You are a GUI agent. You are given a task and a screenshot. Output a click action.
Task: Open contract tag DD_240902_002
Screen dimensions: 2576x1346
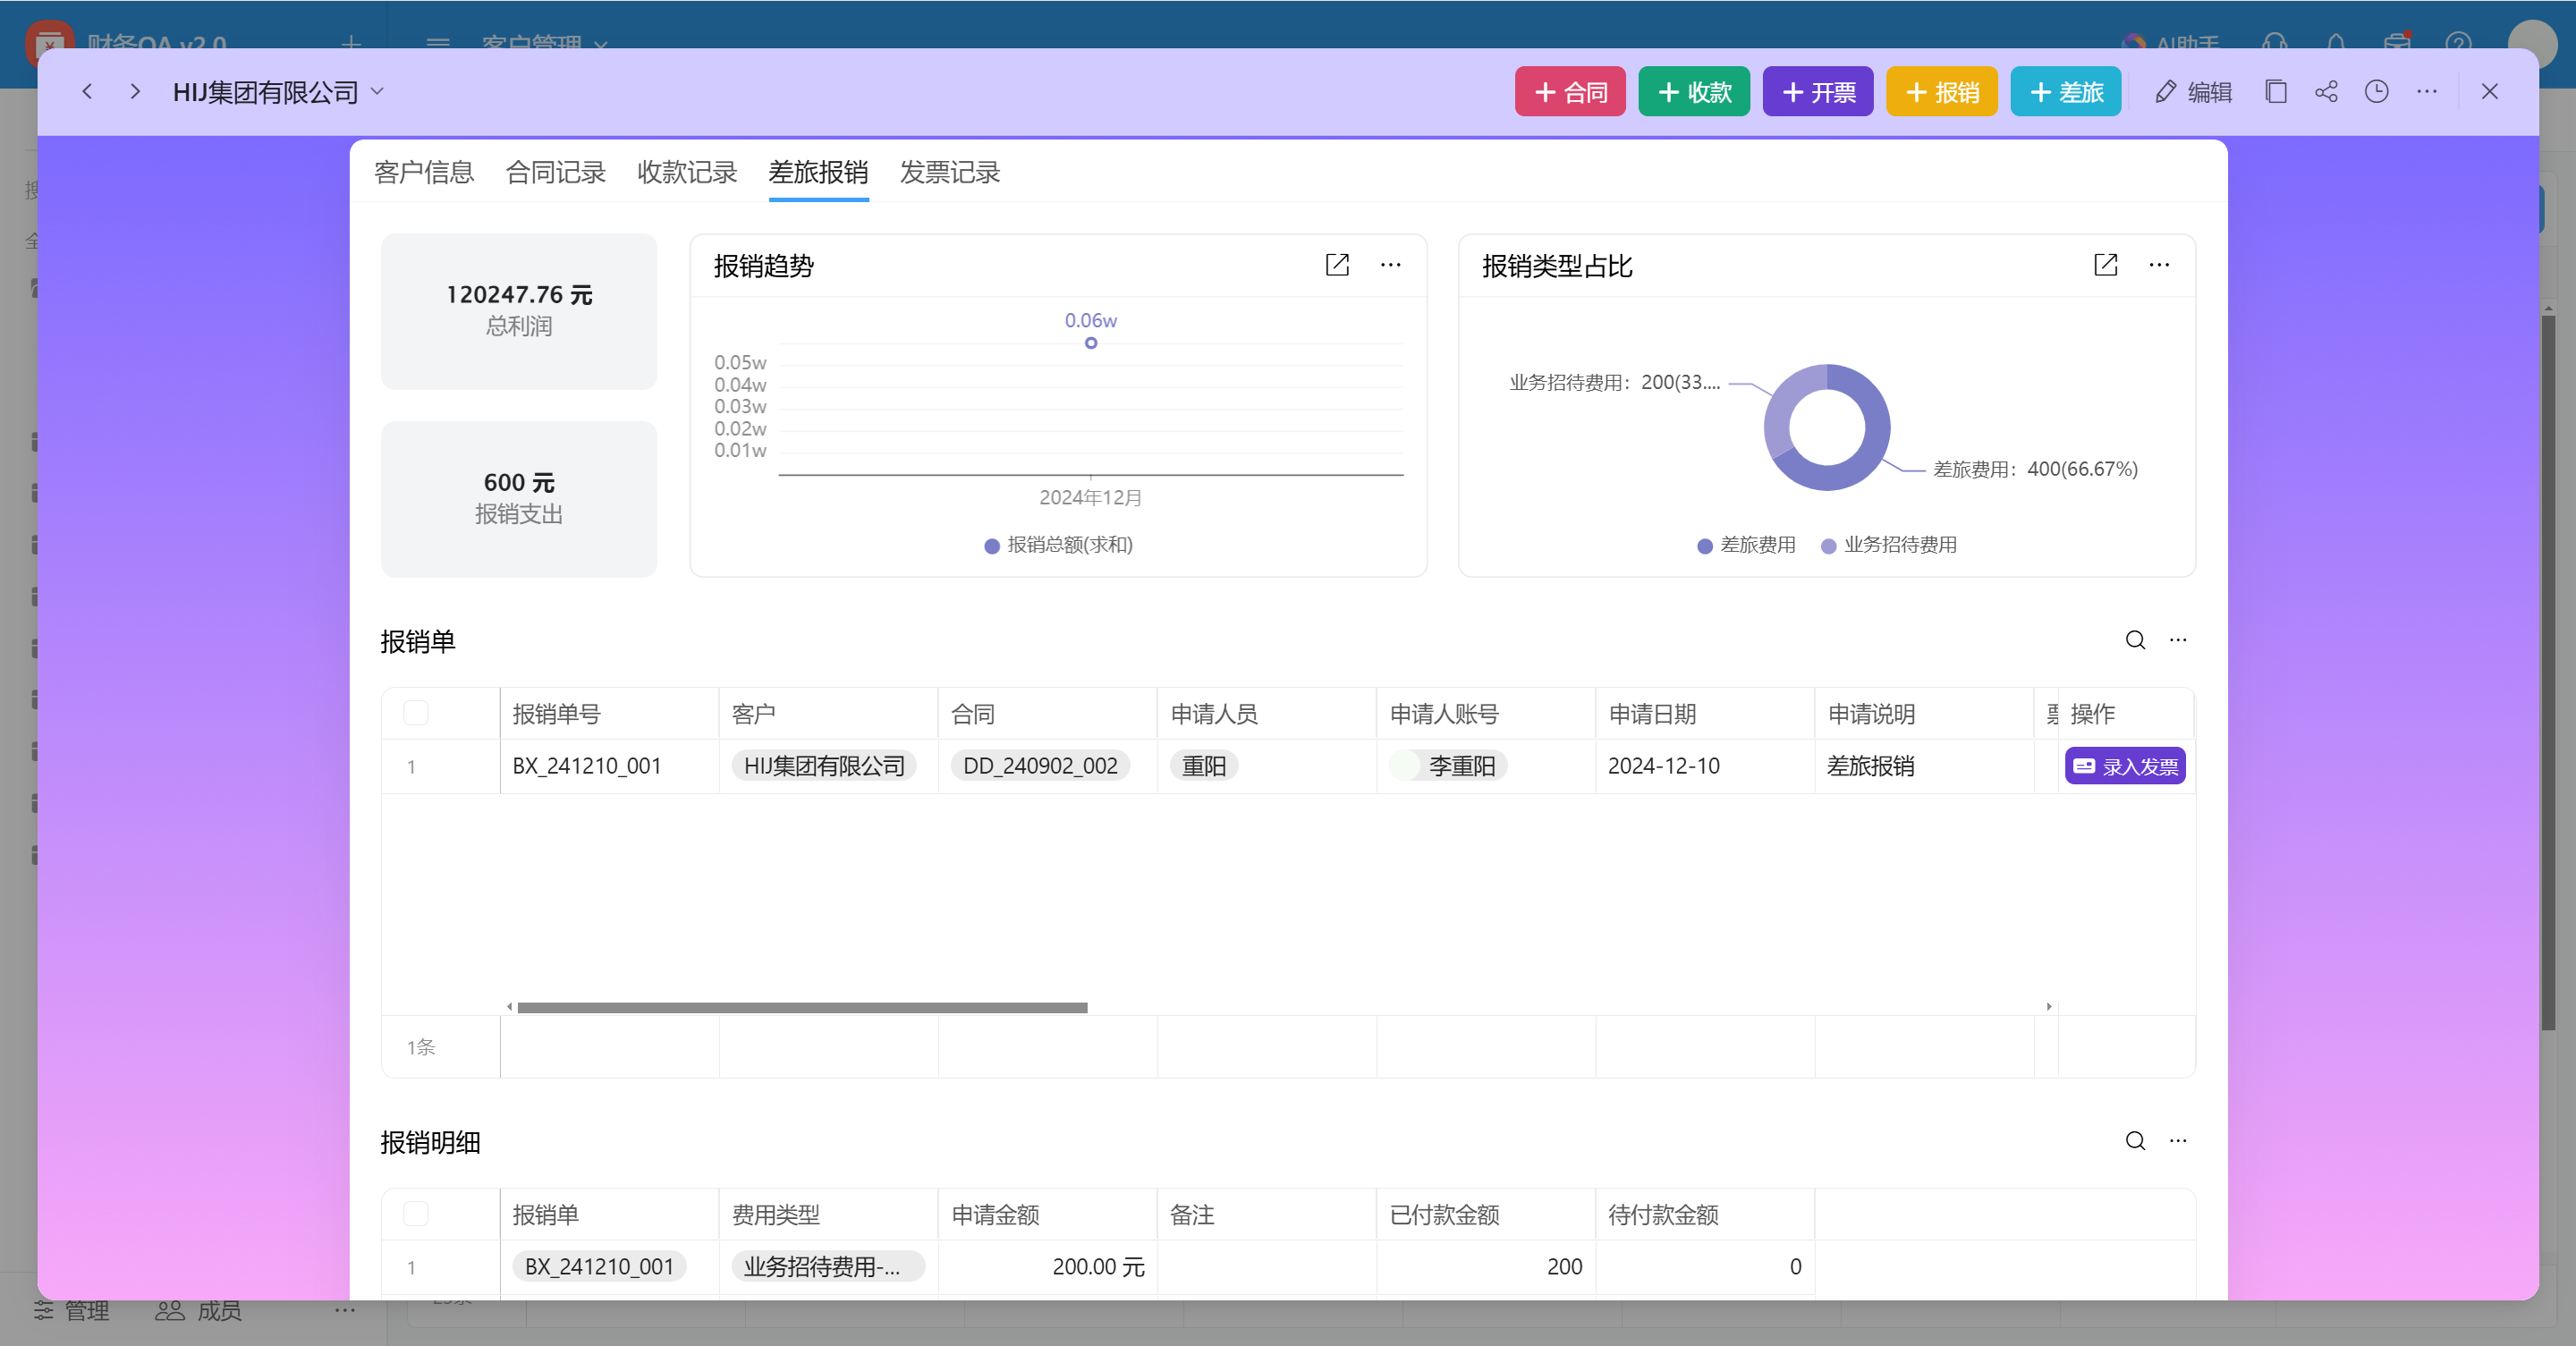(1040, 766)
